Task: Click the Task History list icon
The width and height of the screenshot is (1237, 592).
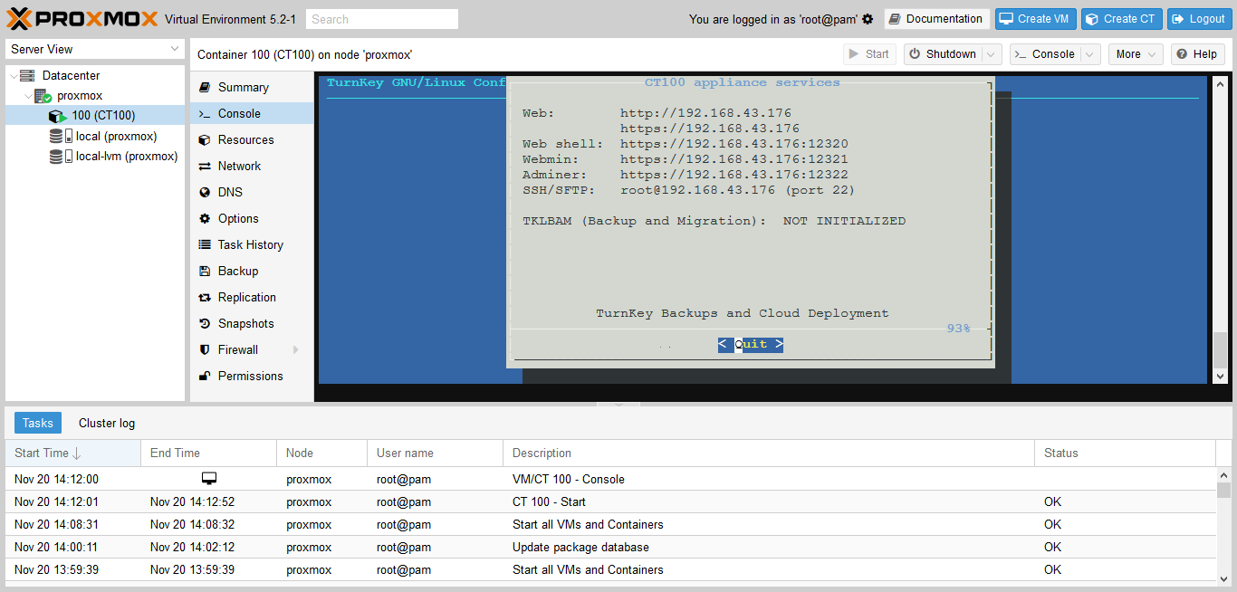Action: click(x=205, y=245)
